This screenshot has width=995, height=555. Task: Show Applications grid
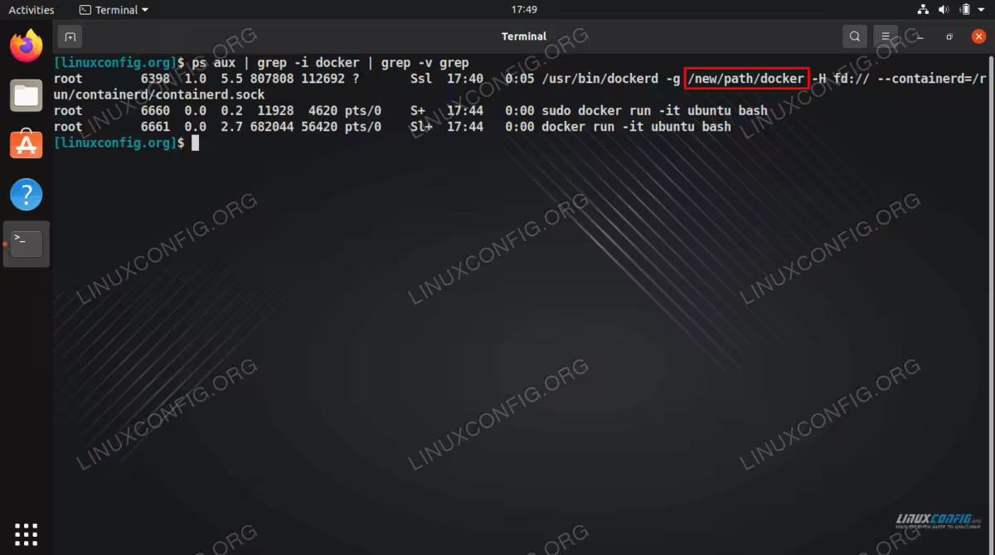27,534
